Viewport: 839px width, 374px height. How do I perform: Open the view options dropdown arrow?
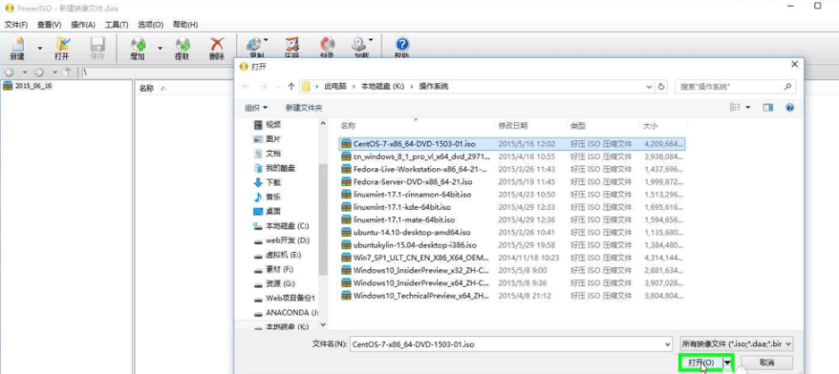point(748,108)
